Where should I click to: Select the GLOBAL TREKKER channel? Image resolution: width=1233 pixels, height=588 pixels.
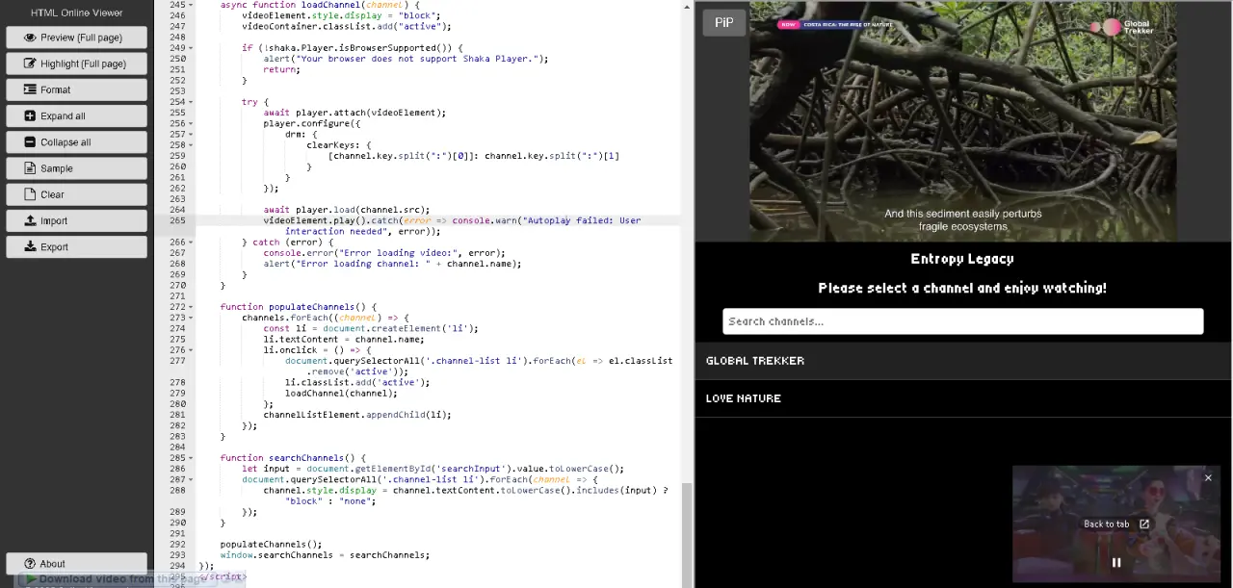click(x=963, y=361)
